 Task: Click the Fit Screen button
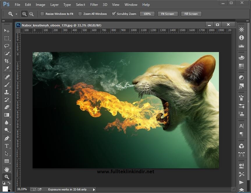[167, 14]
